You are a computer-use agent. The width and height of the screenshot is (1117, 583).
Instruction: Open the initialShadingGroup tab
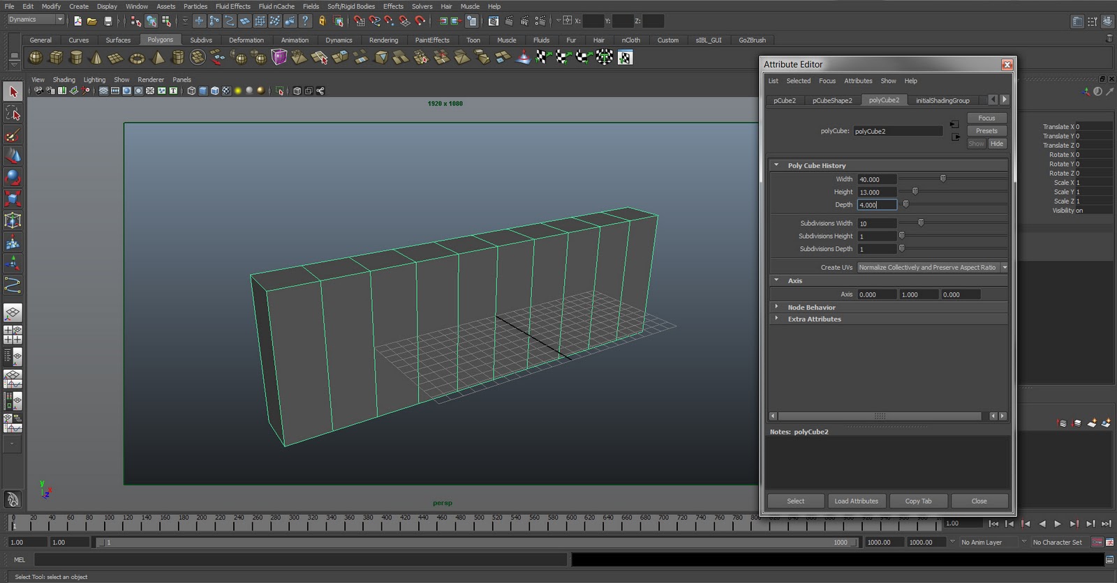tap(942, 100)
